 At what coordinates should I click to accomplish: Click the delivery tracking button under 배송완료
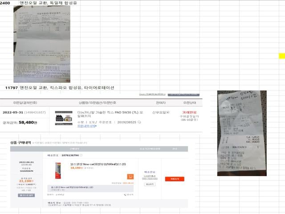point(150,184)
